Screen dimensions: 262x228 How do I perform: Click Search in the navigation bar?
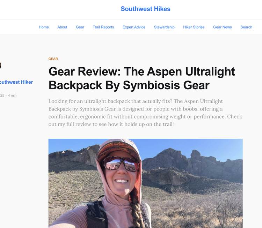pyautogui.click(x=246, y=27)
